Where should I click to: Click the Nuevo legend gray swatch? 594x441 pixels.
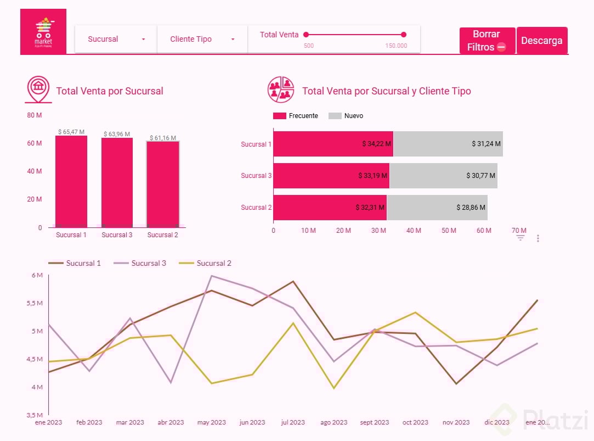click(335, 116)
